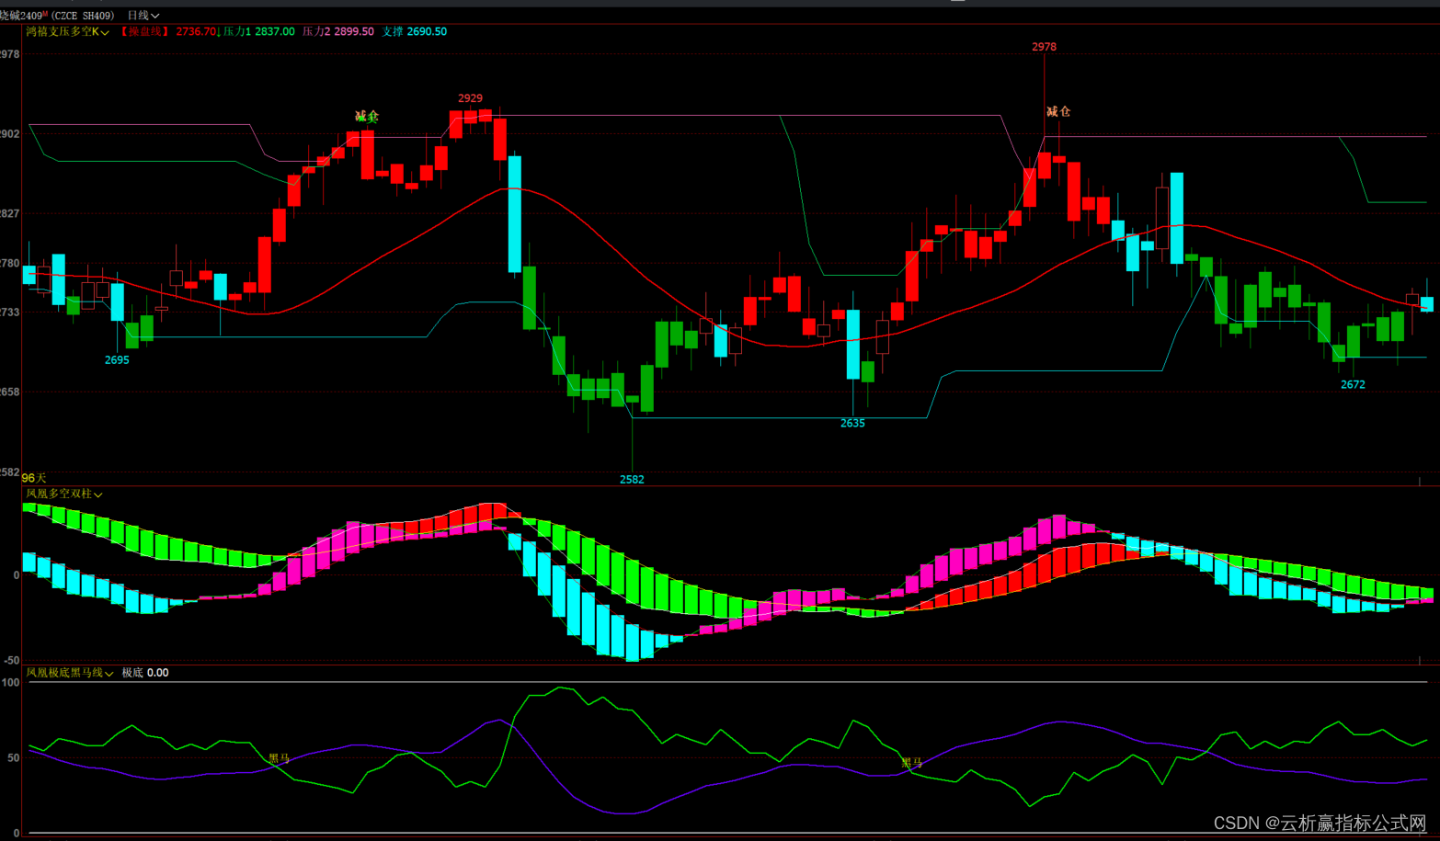Click the 2695 low price label

click(x=117, y=360)
